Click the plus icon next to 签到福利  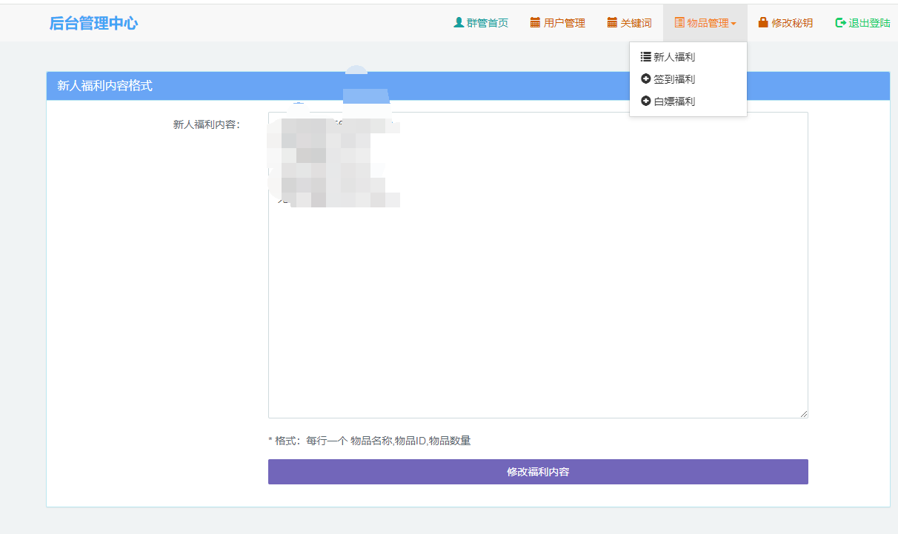click(645, 79)
